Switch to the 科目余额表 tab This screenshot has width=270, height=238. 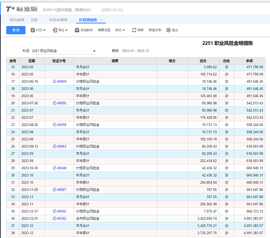pos(58,20)
